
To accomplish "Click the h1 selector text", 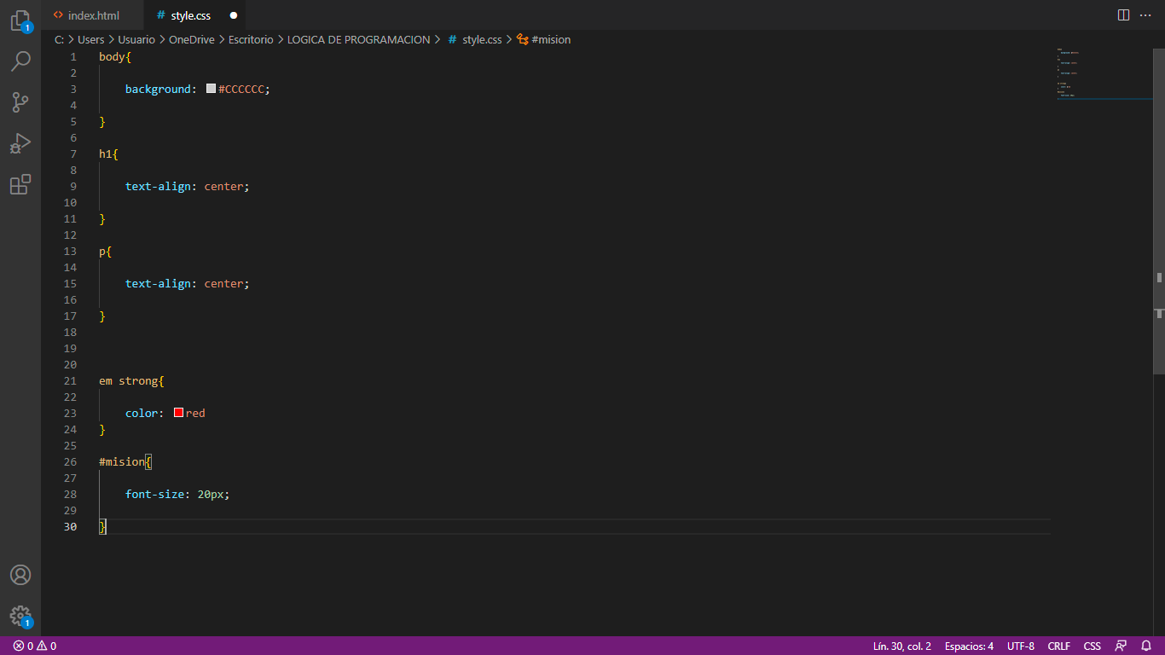I will [106, 154].
